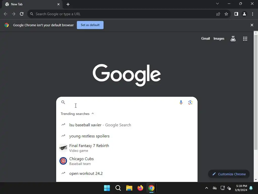Open a new tab with the plus button

coord(68,4)
